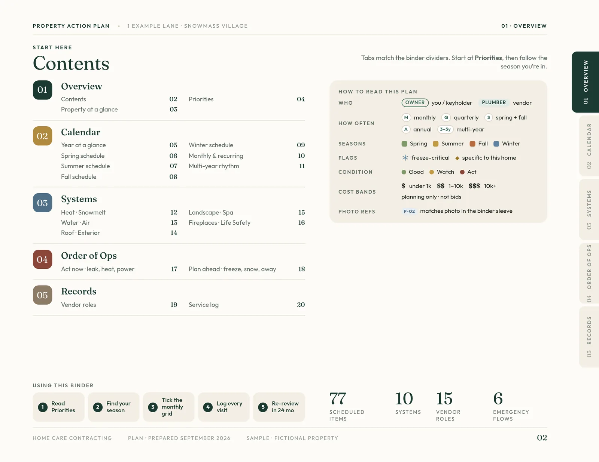Click the 6 emergency flows figure
Screen dimensions: 599x462
[x=498, y=398]
